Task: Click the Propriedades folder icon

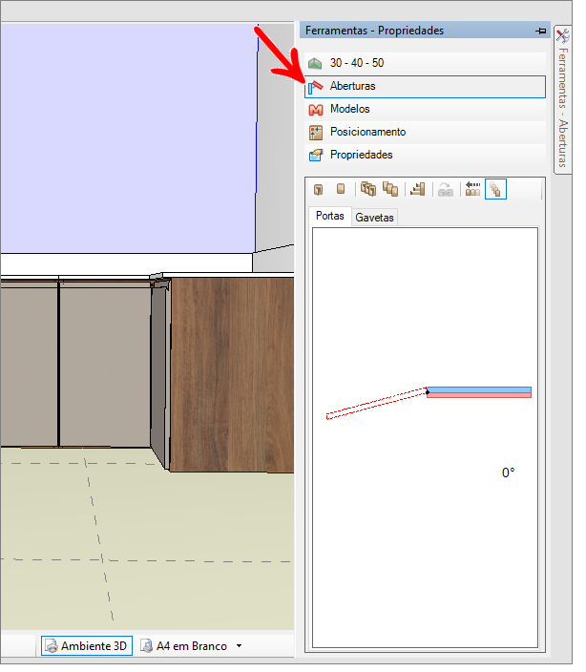Action: (316, 156)
